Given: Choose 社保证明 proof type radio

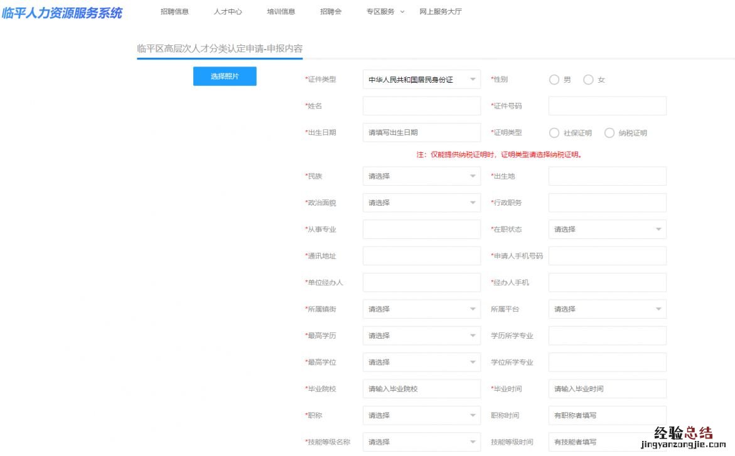Looking at the screenshot, I should point(554,133).
